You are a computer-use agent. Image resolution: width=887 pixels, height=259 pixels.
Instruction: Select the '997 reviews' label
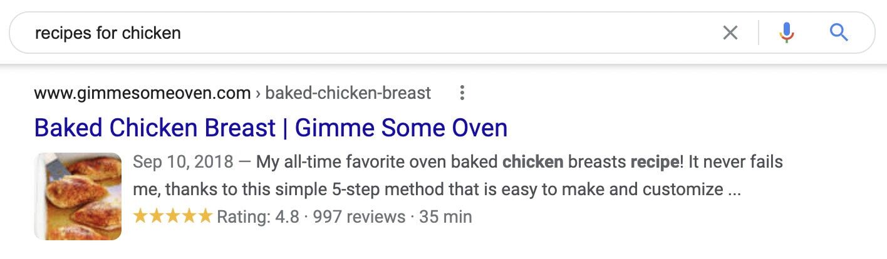(359, 217)
